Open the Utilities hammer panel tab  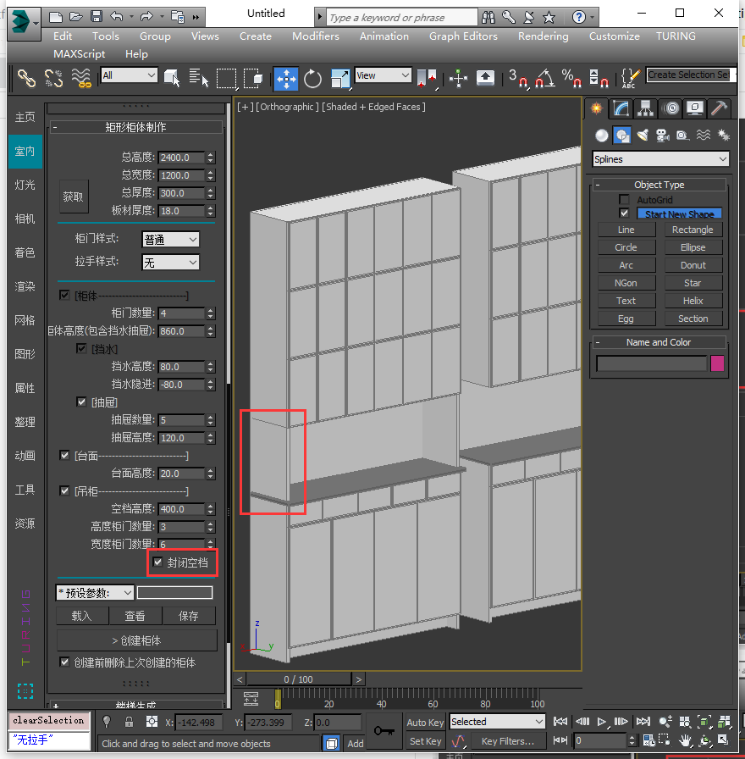tap(720, 108)
